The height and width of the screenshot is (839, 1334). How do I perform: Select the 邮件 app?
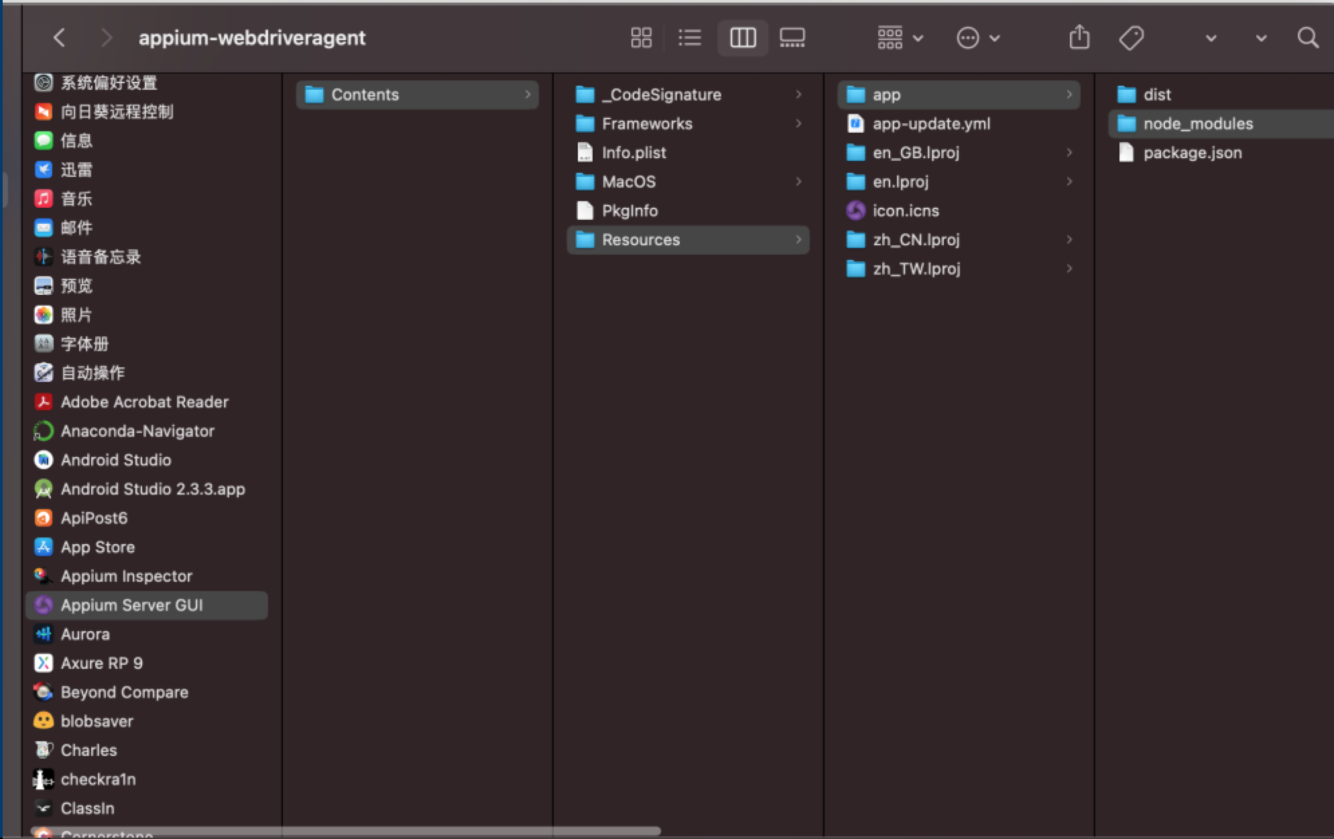click(x=146, y=228)
